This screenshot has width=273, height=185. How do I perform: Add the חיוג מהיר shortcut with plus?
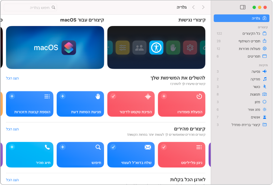pyautogui.click(x=12, y=147)
